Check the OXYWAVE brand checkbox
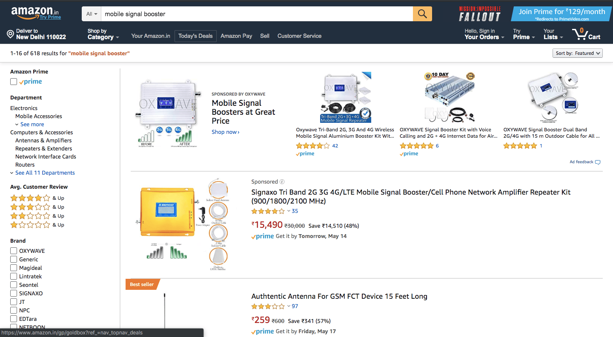The height and width of the screenshot is (337, 613). point(14,251)
